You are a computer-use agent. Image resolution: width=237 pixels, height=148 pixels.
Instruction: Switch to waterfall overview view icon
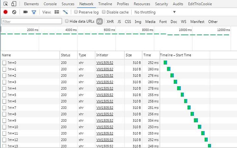[65, 12]
